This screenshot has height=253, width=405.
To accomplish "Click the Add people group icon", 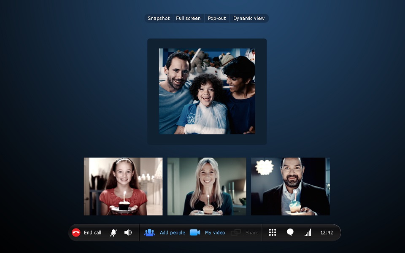I will click(x=149, y=232).
